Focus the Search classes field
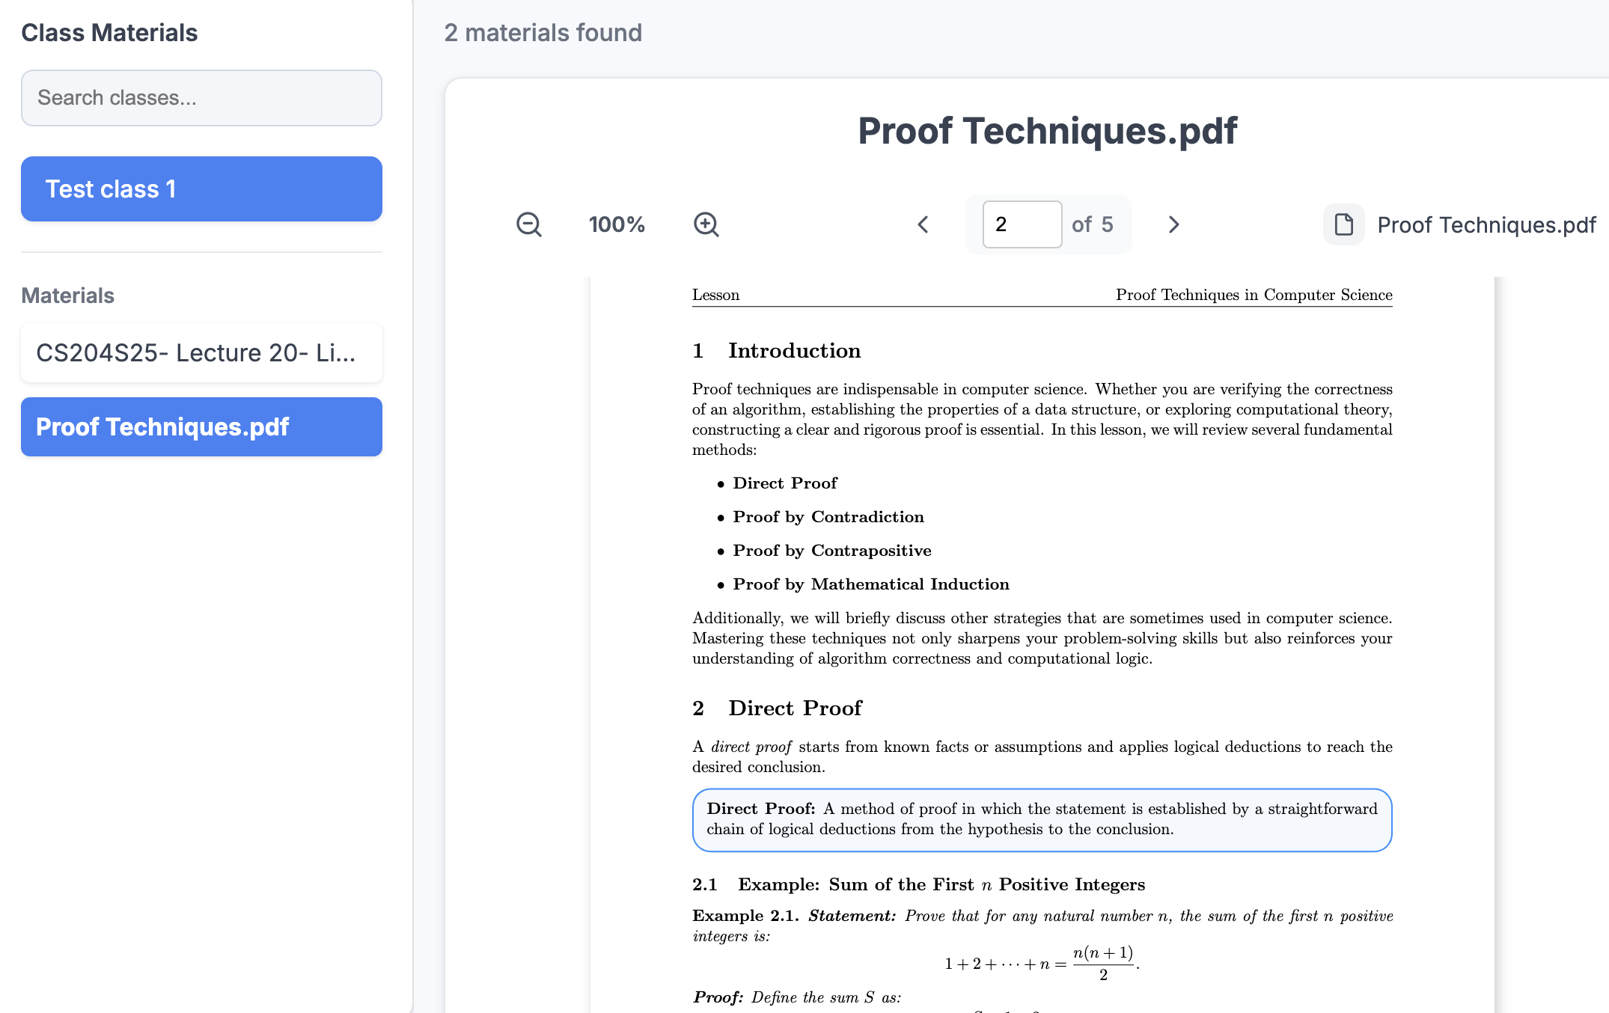Screen dimensions: 1609x1013 tap(201, 98)
